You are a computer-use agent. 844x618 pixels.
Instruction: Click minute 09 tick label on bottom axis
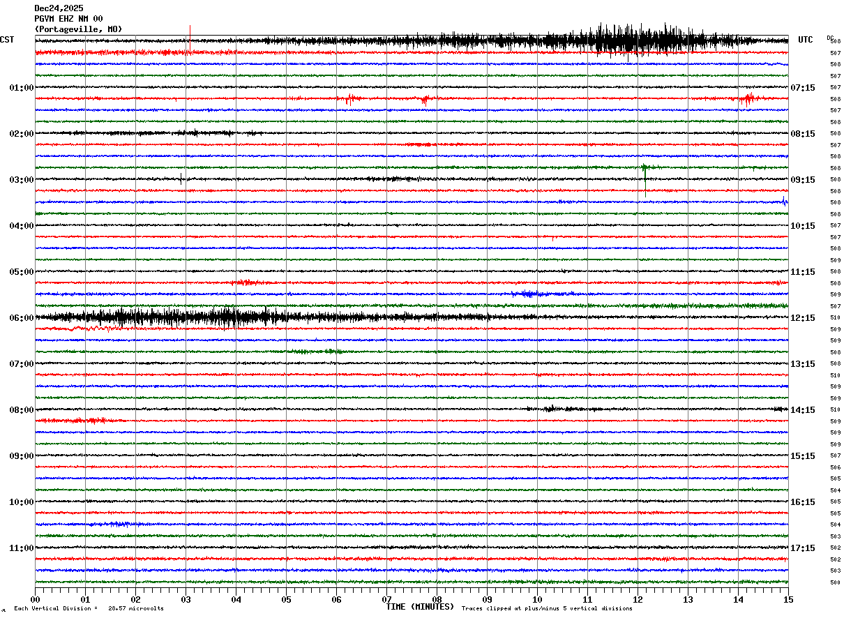click(487, 599)
